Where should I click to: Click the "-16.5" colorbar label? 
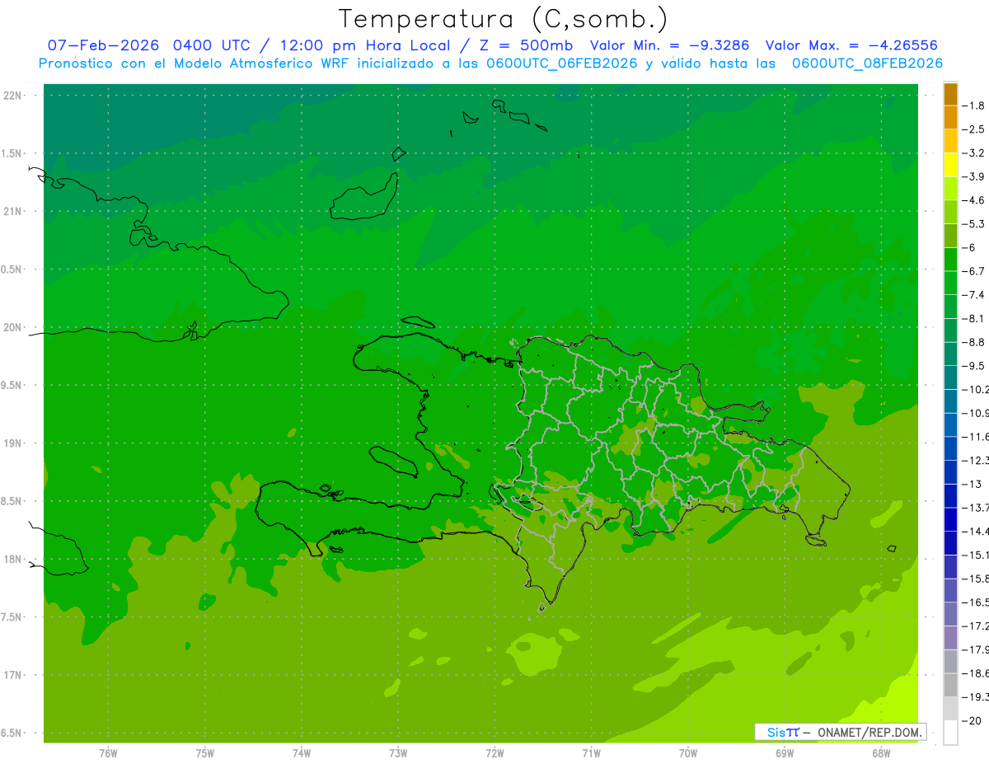tap(976, 602)
